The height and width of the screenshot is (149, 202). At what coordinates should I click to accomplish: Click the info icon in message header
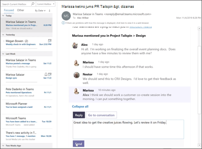(63, 23)
